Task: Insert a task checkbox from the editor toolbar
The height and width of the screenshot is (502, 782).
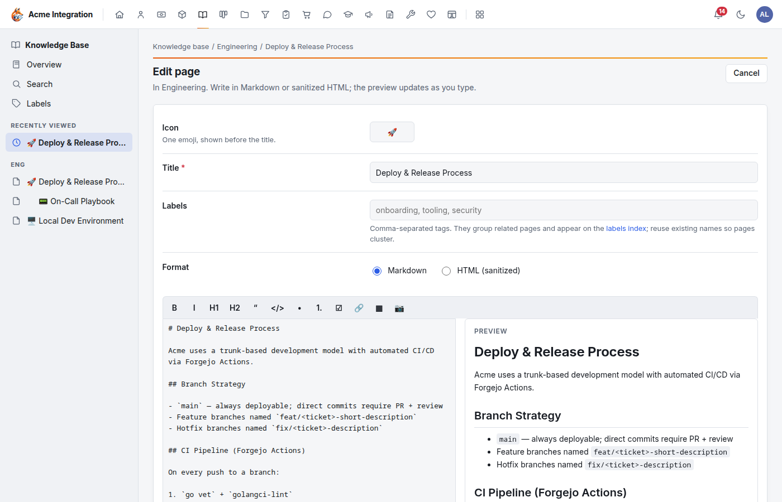Action: point(338,308)
